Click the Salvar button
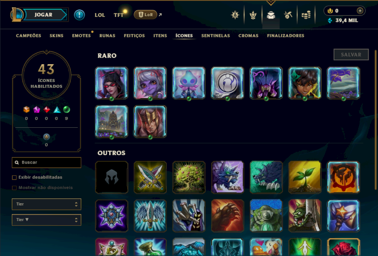 pyautogui.click(x=351, y=55)
